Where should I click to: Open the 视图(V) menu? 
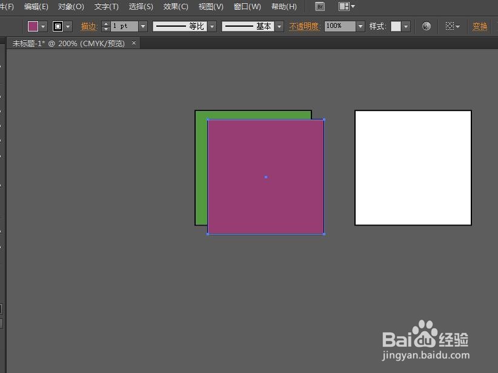point(211,6)
